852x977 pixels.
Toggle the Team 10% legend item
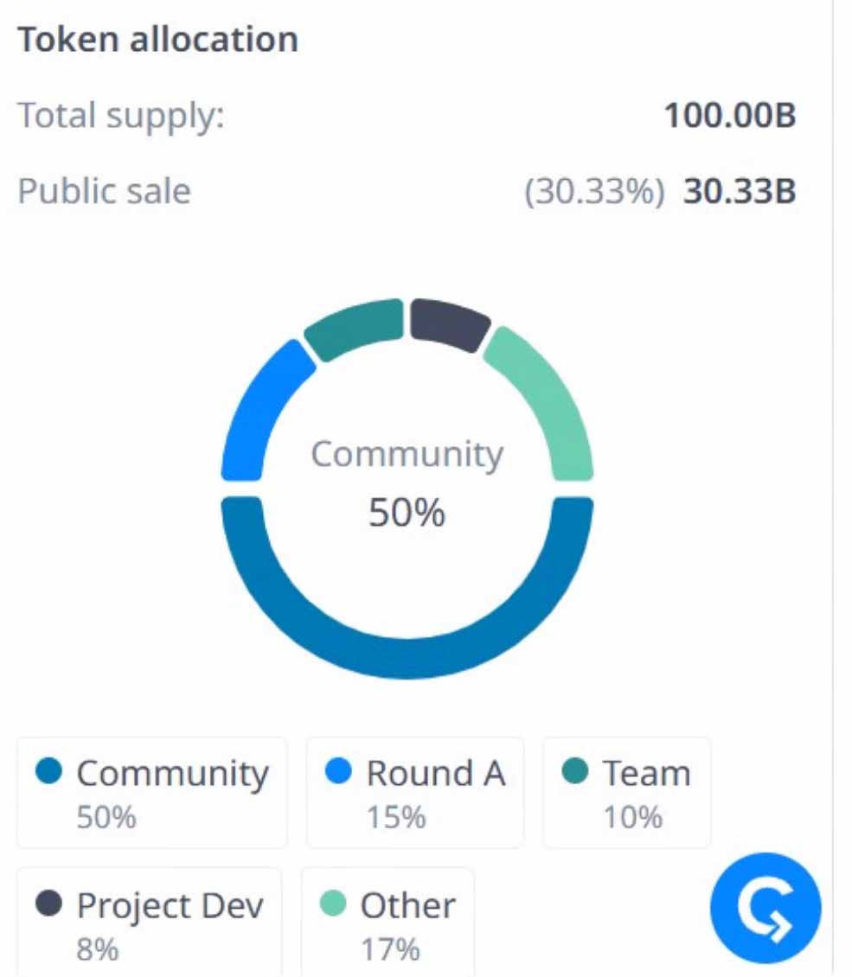(627, 792)
